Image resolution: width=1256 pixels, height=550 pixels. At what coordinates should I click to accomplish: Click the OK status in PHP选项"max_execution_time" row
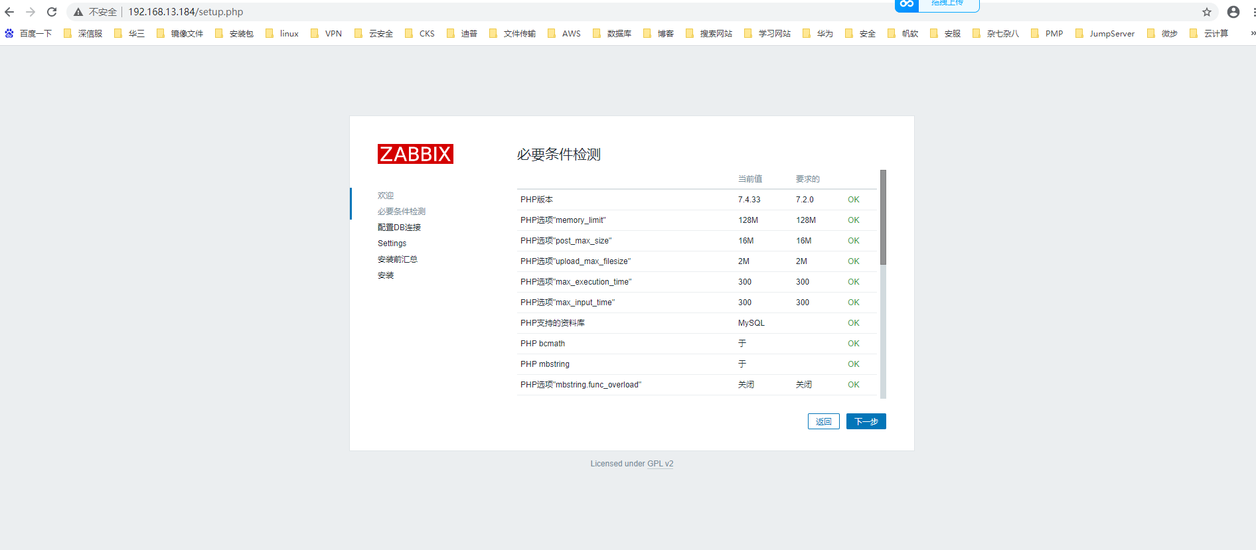pyautogui.click(x=854, y=282)
